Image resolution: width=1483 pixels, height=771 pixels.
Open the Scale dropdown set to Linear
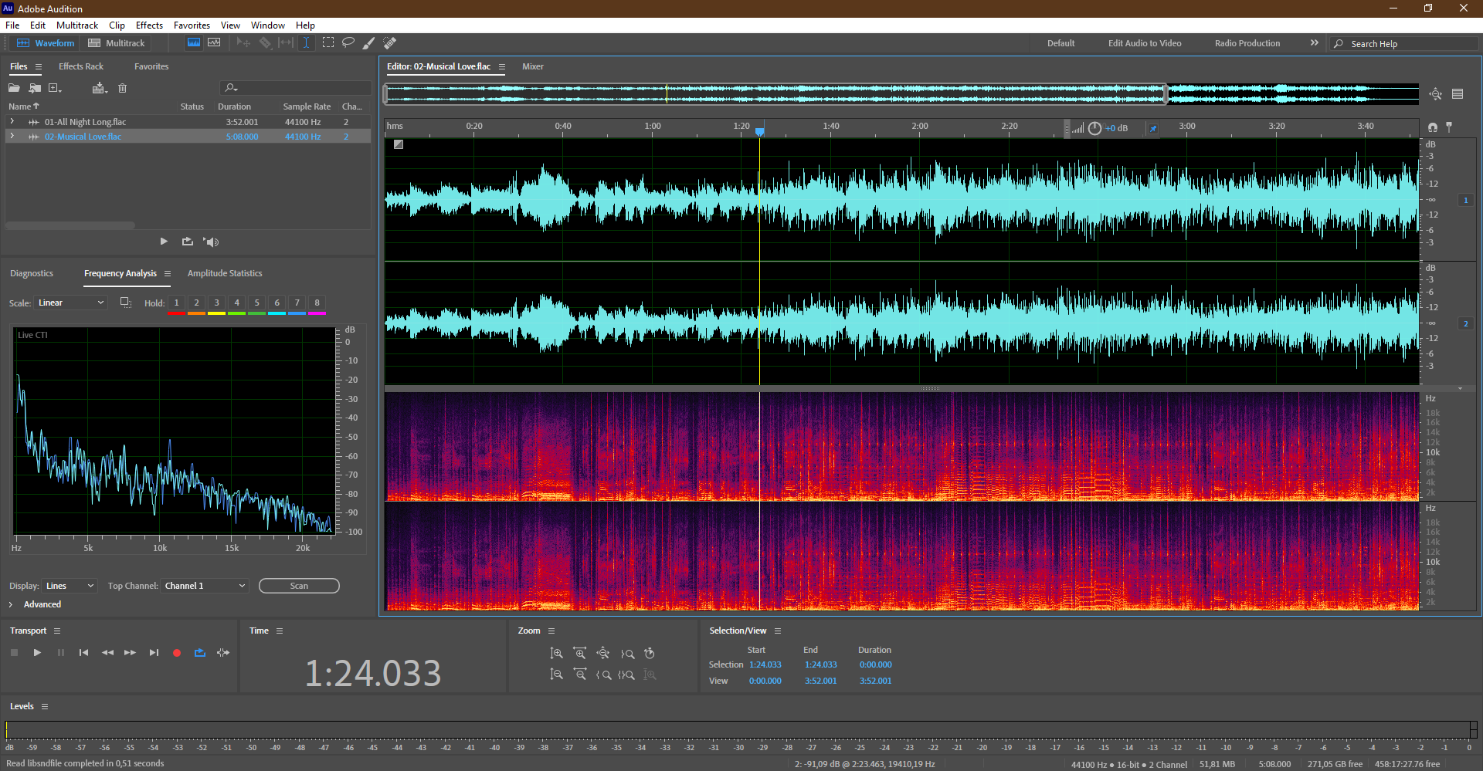click(x=70, y=303)
